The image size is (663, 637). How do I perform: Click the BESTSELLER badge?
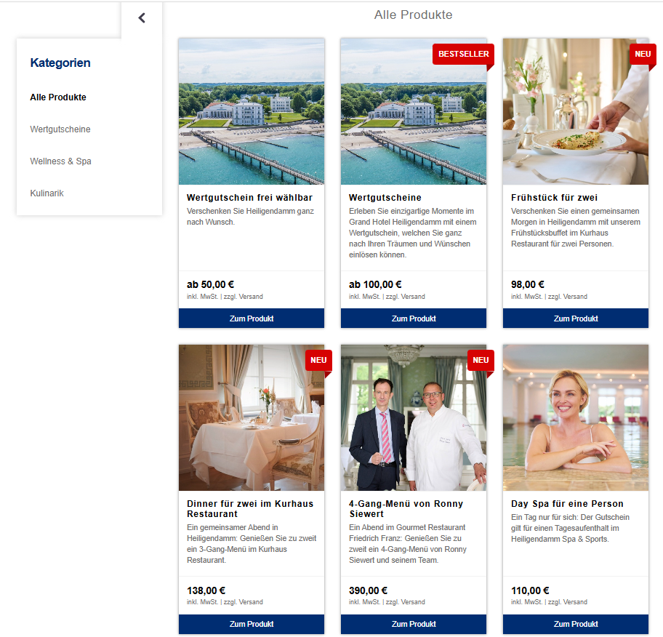click(x=463, y=54)
